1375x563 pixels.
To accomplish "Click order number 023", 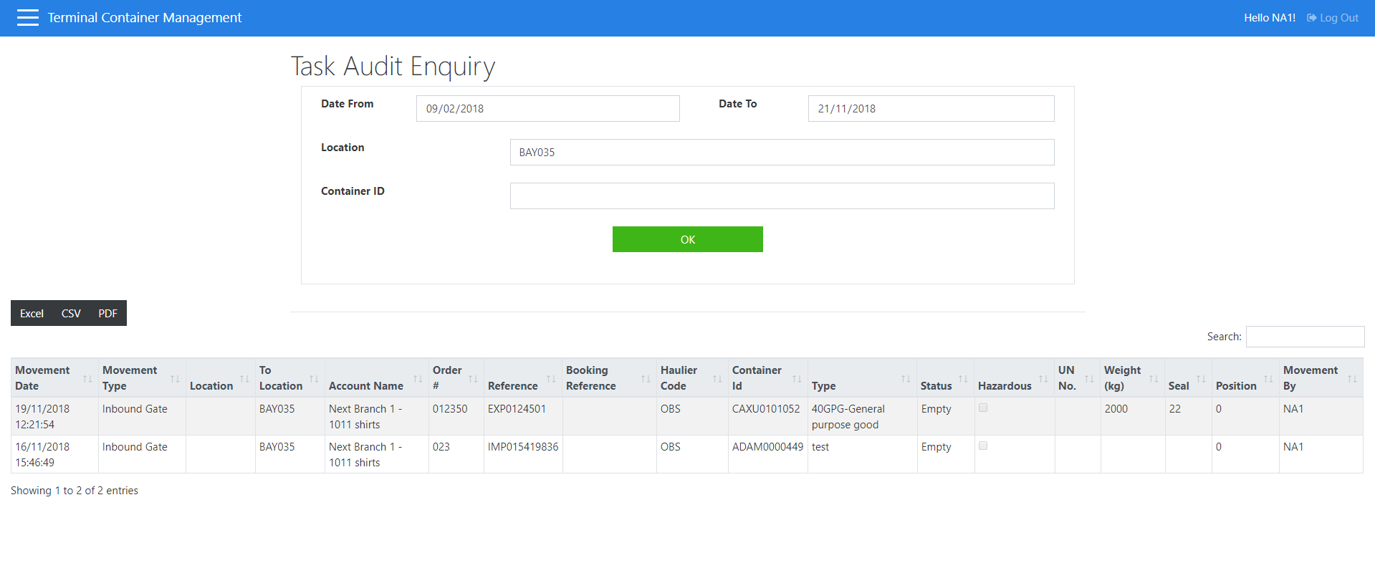I will coord(441,447).
